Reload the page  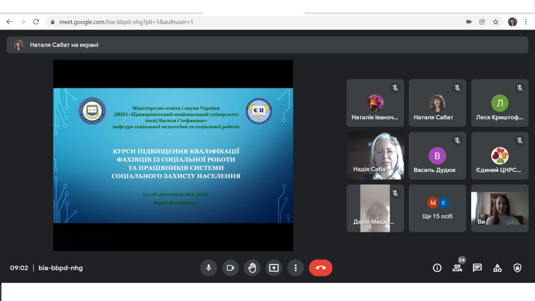pyautogui.click(x=36, y=22)
